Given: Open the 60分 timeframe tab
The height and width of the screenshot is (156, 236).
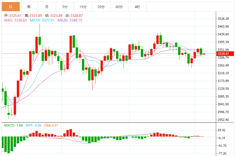Looking at the screenshot, I should [119, 7].
